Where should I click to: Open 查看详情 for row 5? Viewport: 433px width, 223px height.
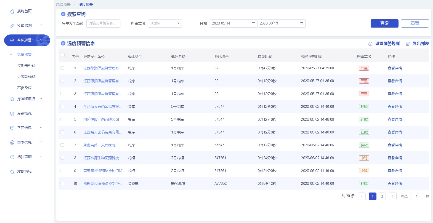(395, 119)
